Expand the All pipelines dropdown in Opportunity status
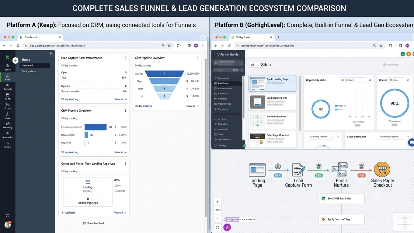414x233 pixels. tap(353, 80)
